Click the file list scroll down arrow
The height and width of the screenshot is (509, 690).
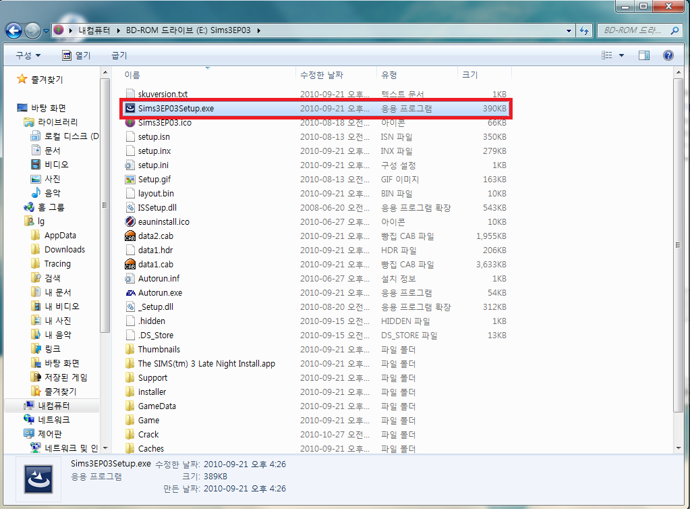(678, 448)
